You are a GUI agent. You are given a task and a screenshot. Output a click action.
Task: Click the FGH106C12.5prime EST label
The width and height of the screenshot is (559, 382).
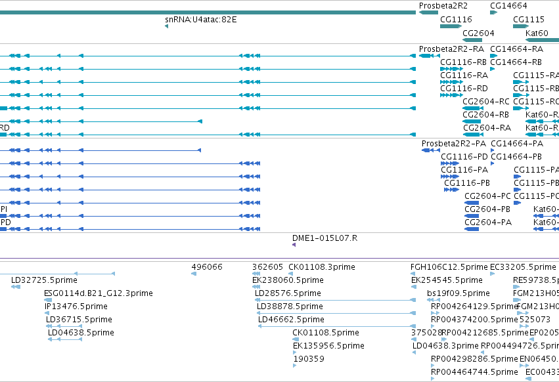click(x=449, y=267)
